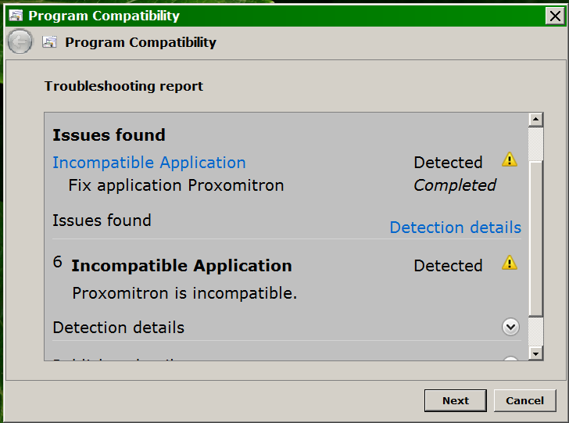Click the scrollbar down arrow

click(x=535, y=353)
